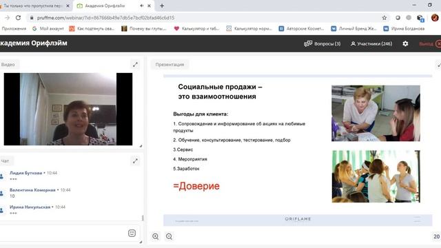The height and width of the screenshot is (248, 441).
Task: Open the 'Почему вы глупы...' bookmark
Action: click(x=144, y=29)
